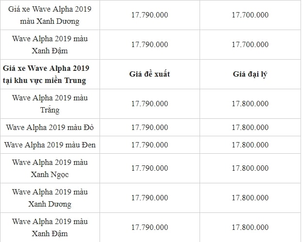The width and height of the screenshot is (302, 242).
Task: Click dealer price 17.800.000 for Xanh Ngọc
Action: [x=250, y=168]
